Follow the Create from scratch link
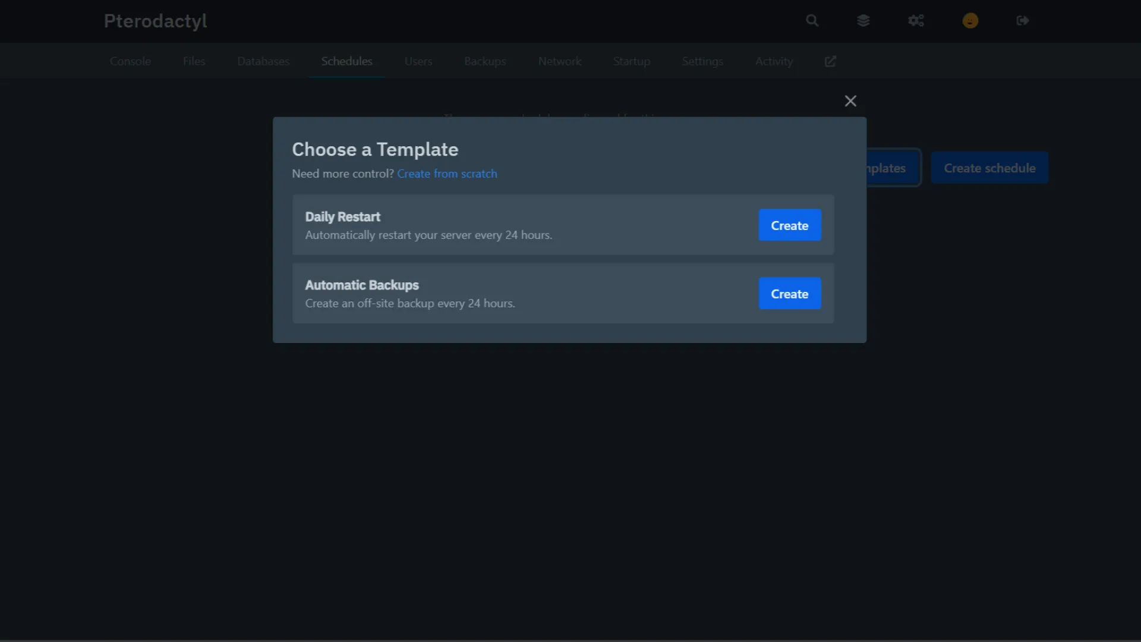This screenshot has height=642, width=1141. coord(447,174)
